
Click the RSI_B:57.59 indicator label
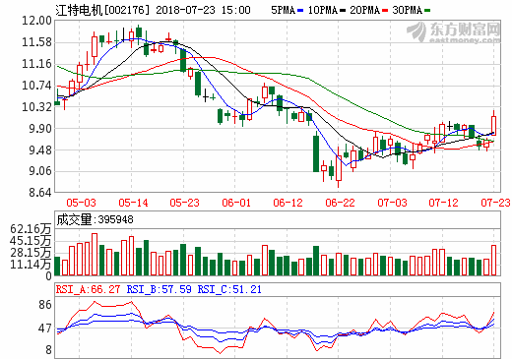pyautogui.click(x=160, y=289)
